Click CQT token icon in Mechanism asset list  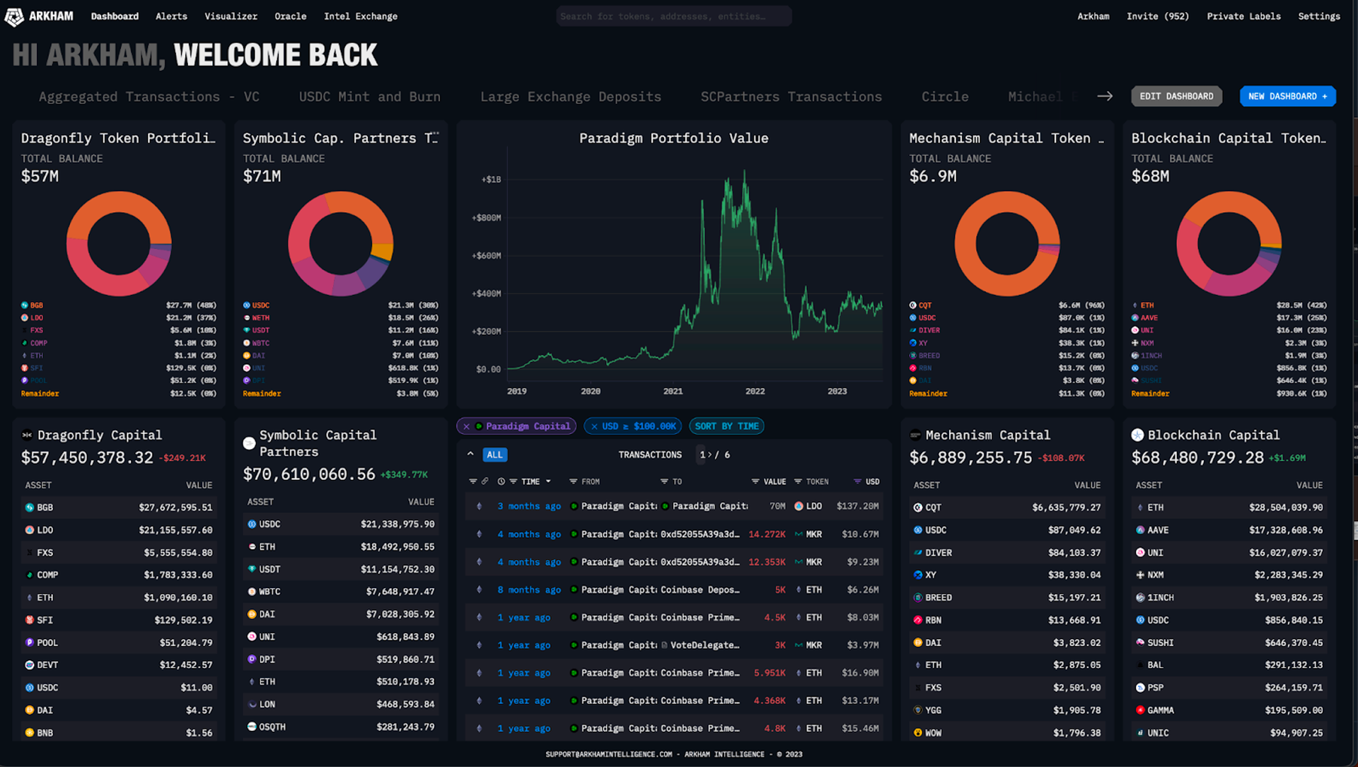tap(918, 508)
